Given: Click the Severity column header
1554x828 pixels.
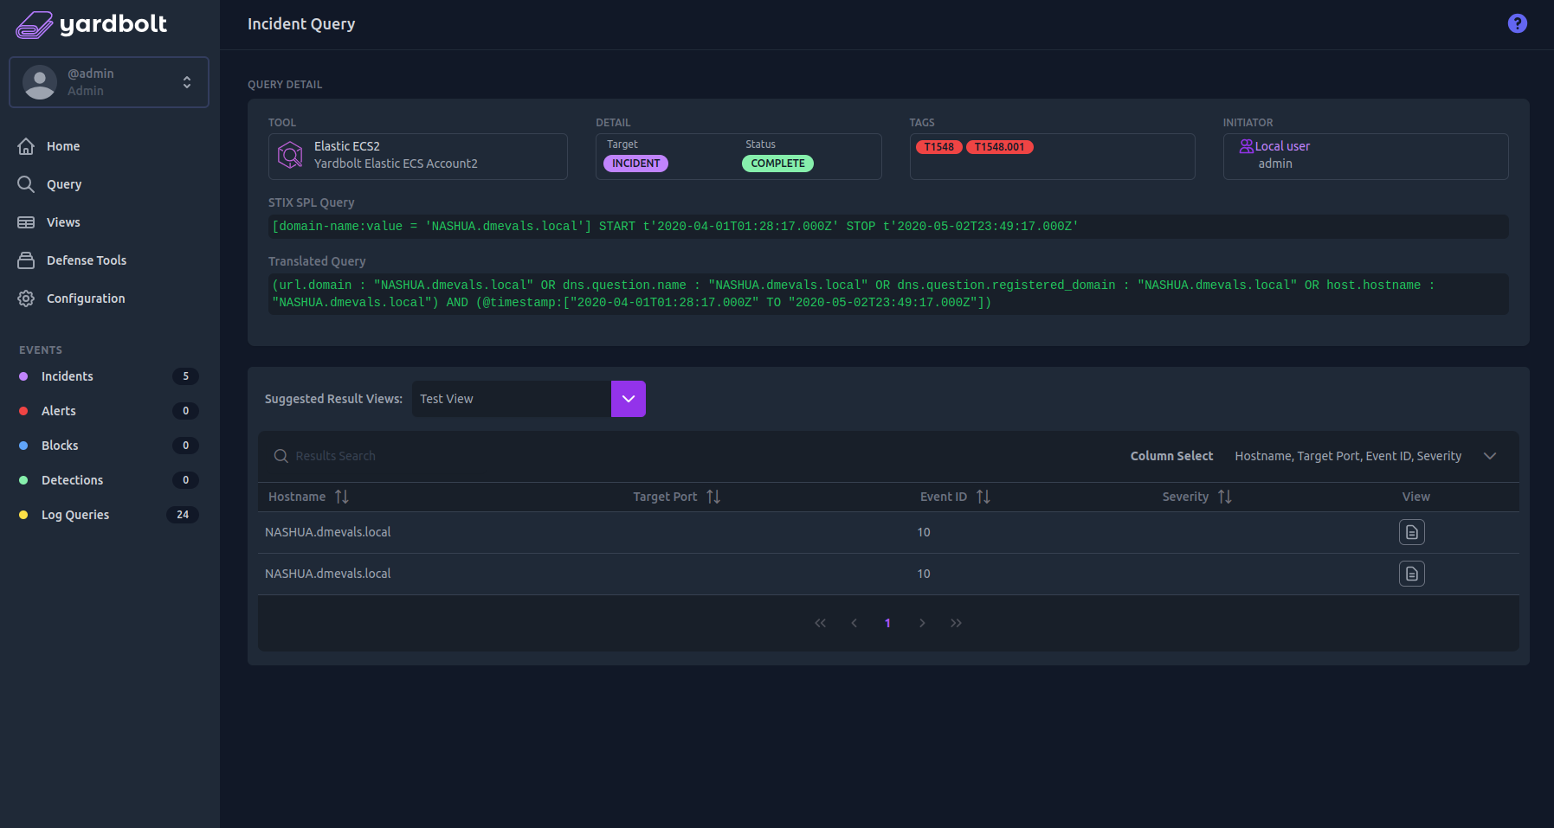Looking at the screenshot, I should (1185, 497).
